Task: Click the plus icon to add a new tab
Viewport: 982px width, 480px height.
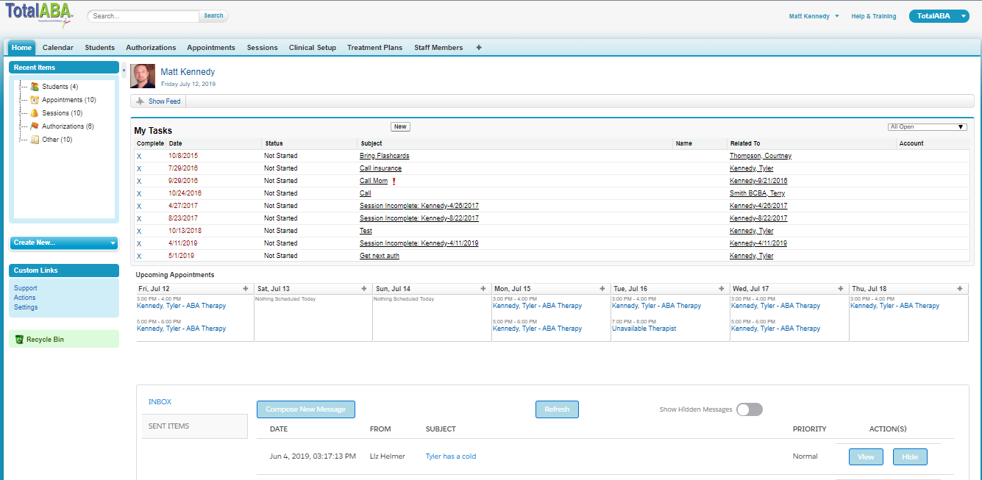Action: 479,48
